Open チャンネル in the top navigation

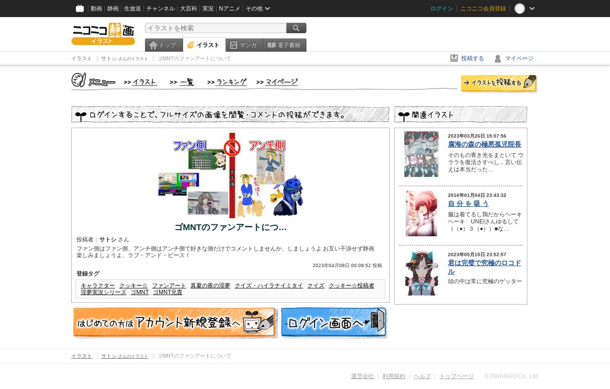(x=161, y=9)
